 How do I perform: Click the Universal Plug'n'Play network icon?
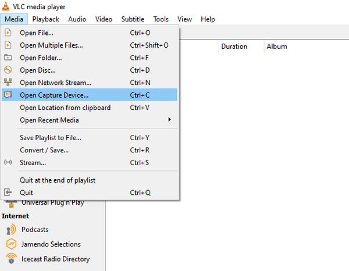[x=11, y=204]
